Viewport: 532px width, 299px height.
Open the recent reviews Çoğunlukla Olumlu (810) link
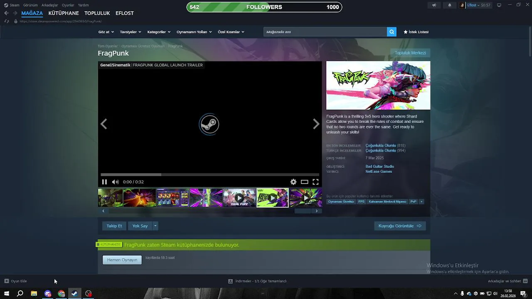tap(385, 146)
